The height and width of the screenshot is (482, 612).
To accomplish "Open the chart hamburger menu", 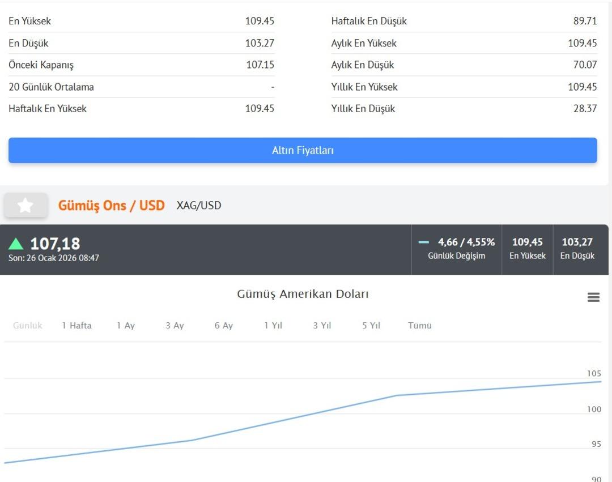I will click(593, 297).
